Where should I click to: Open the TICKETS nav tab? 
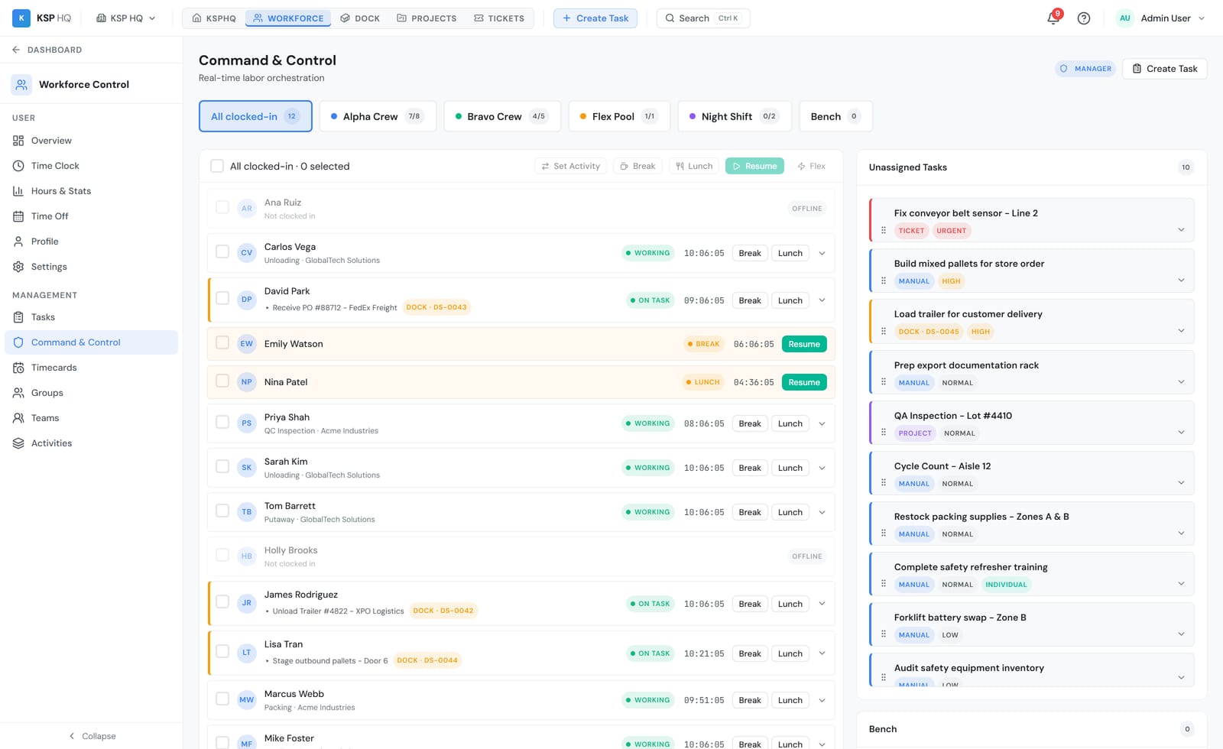(x=499, y=18)
